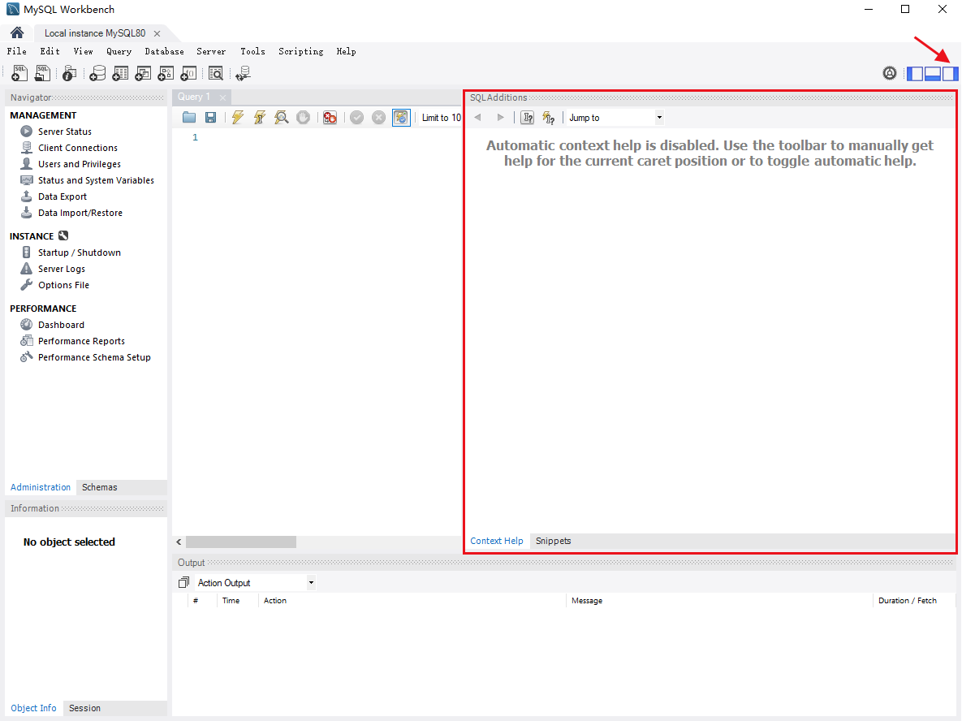Open Performance Reports
The image size is (962, 721).
[x=81, y=341]
